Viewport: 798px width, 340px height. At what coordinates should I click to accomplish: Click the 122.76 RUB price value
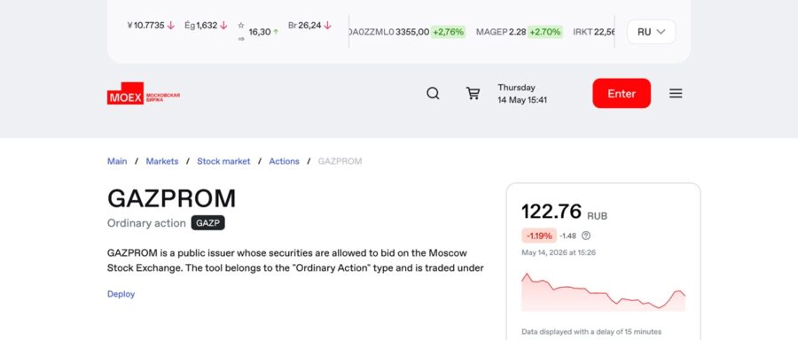[x=565, y=212]
